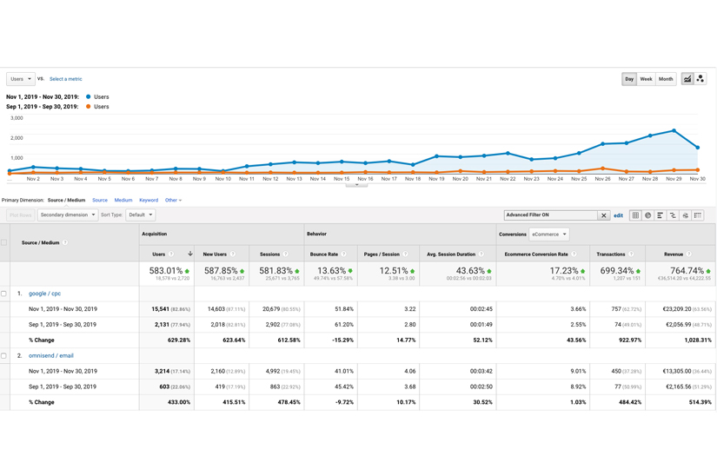This screenshot has height=456, width=717.
Task: Switch to the motion chart view
Action: [x=700, y=79]
